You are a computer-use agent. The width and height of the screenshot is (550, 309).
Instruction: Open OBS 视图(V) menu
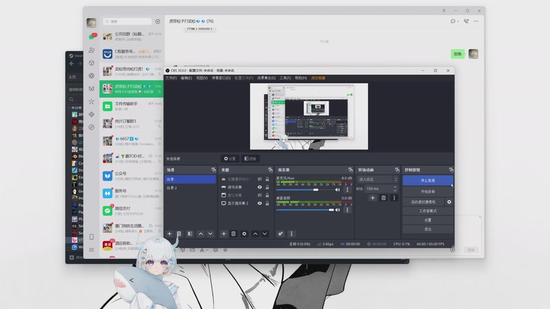click(x=201, y=78)
